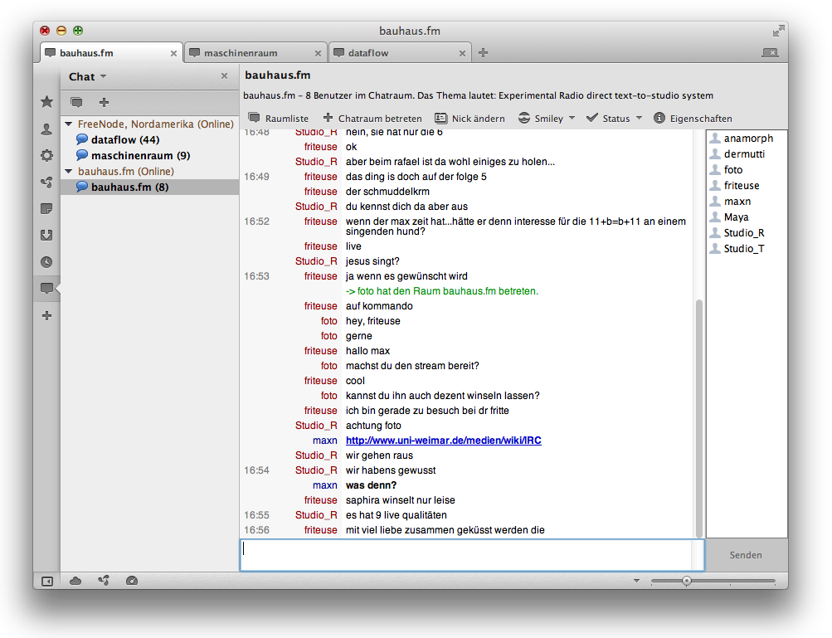832x638 pixels.
Task: Click the Senden send button
Action: [x=746, y=555]
